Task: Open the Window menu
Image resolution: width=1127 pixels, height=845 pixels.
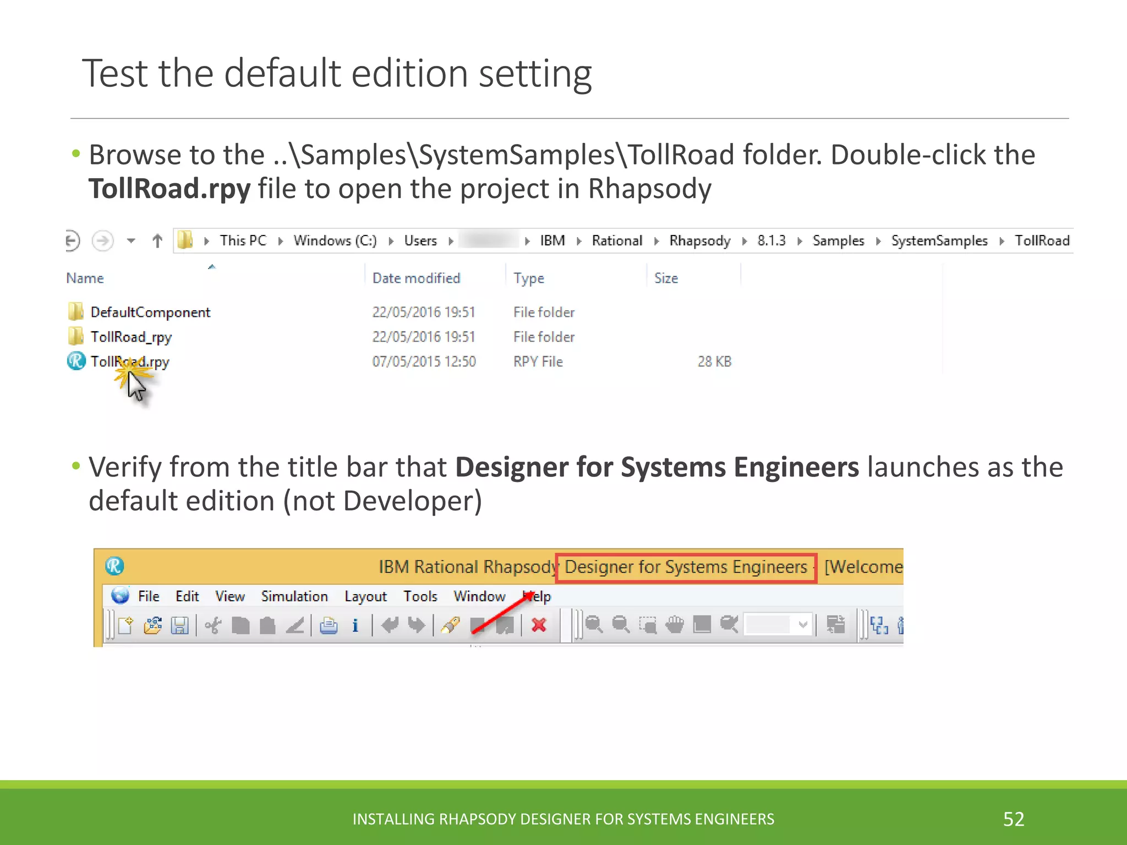Action: pos(479,596)
